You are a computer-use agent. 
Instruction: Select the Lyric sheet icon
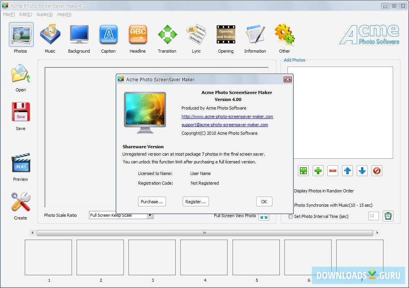[x=197, y=34]
